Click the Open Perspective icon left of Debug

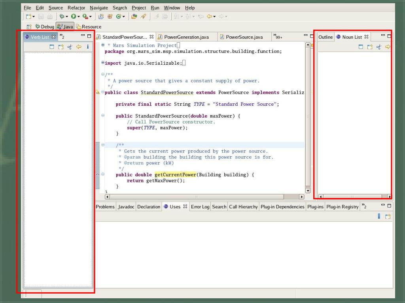coord(29,27)
